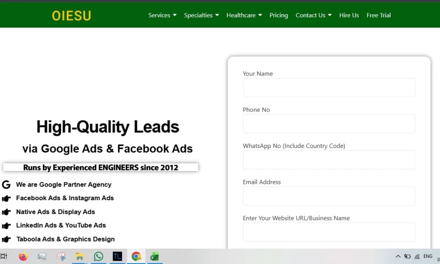Open the network Wi-Fi tray icon
Viewport: 440px width, 264px height.
tap(417, 256)
